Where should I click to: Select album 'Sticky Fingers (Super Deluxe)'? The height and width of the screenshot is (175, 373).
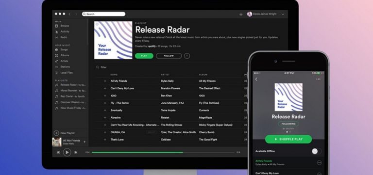[216, 125]
